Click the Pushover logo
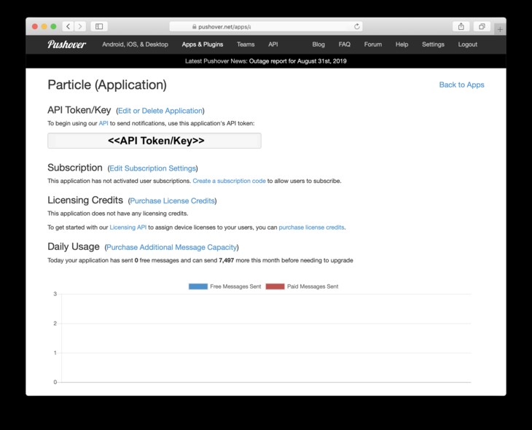532x430 pixels. point(67,44)
